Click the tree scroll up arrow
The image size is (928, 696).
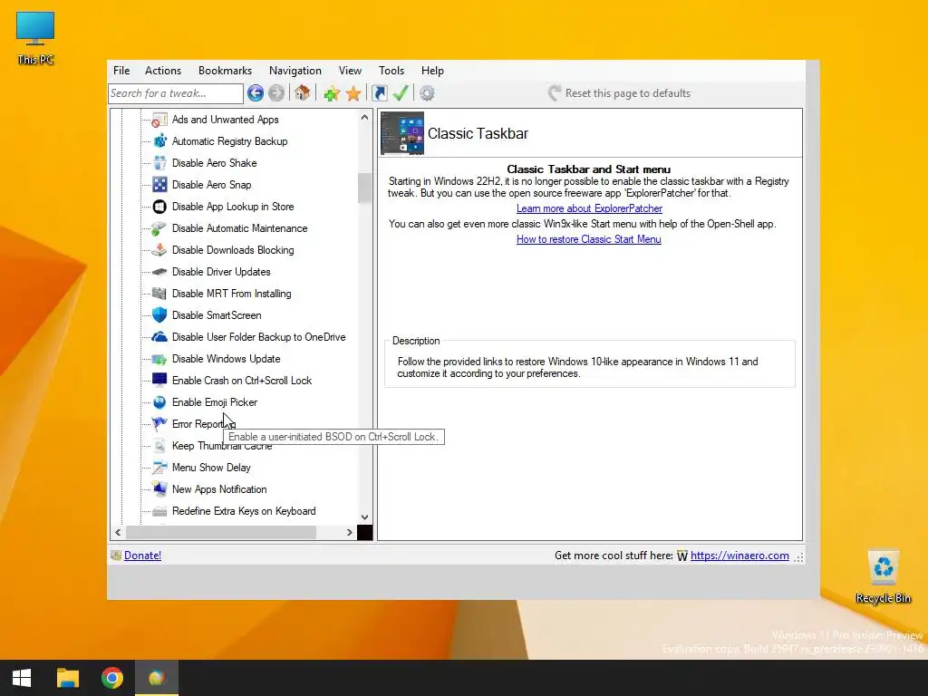[x=364, y=117]
